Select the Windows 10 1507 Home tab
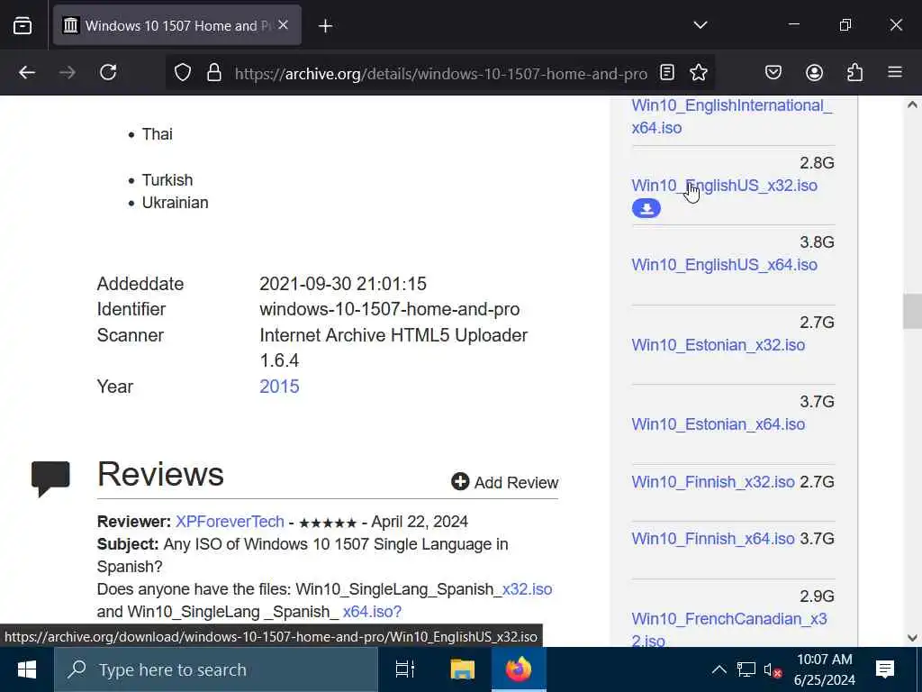Image resolution: width=922 pixels, height=692 pixels. (x=177, y=25)
